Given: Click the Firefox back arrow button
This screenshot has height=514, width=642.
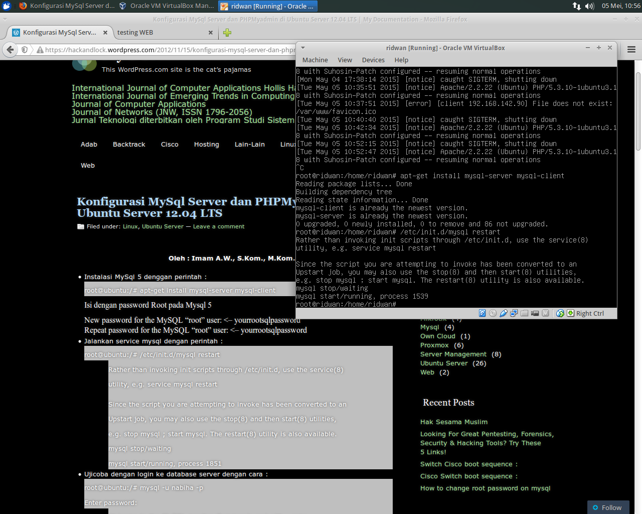Looking at the screenshot, I should 10,50.
